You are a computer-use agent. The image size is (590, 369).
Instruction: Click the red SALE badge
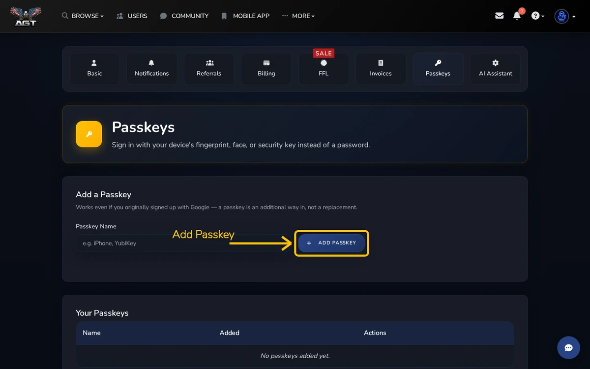click(x=324, y=53)
